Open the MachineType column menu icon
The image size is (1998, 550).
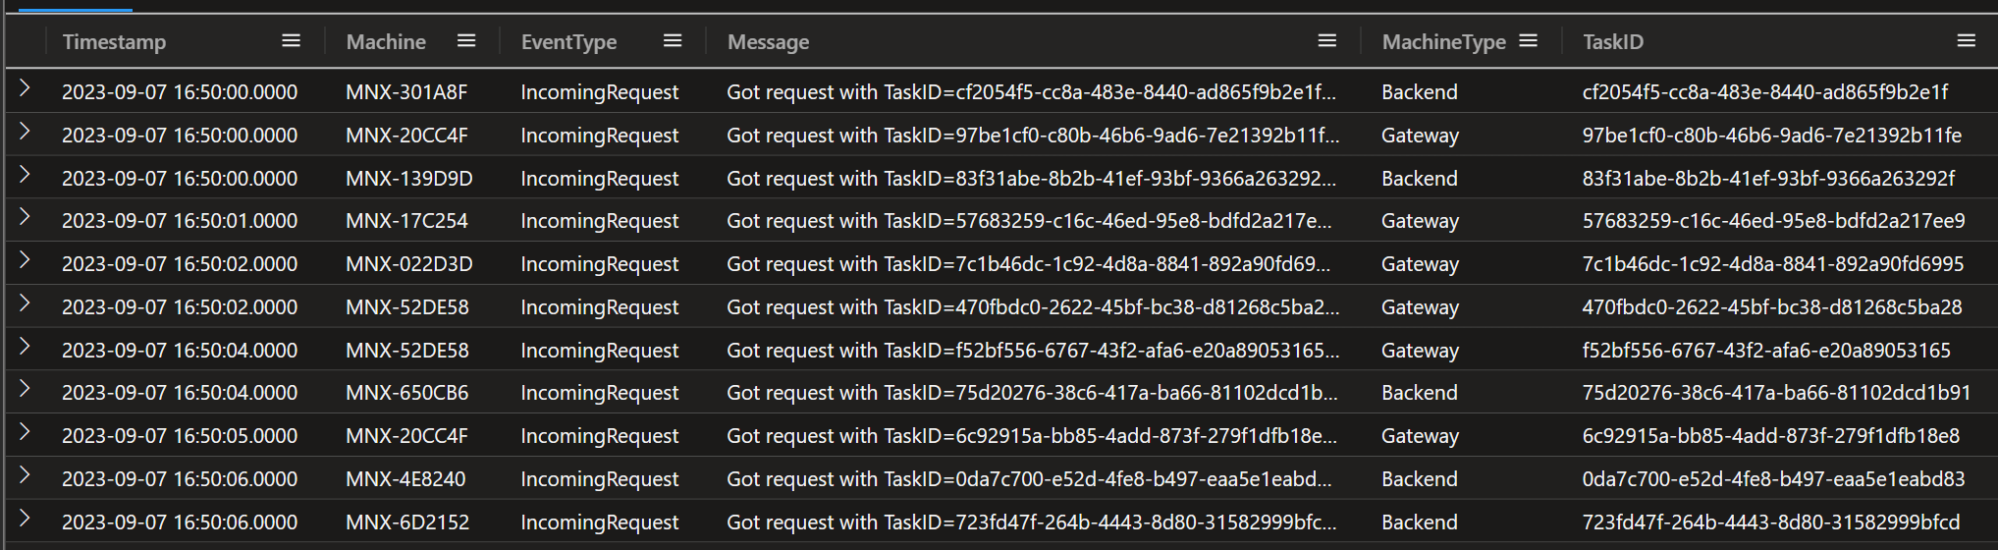[1528, 41]
